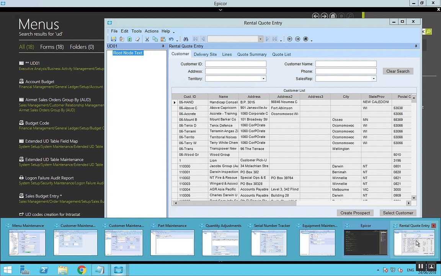Open Windows Start button

pyautogui.click(x=8, y=270)
